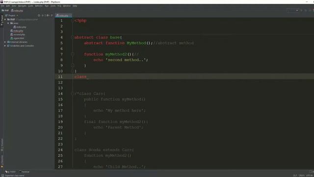Viewport: 314px width, 177px height.
Task: Select the html file in project tree
Action: tap(18, 38)
